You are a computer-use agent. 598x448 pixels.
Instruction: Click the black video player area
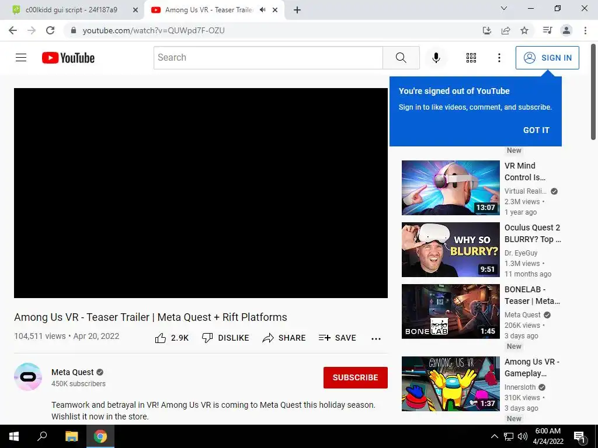[x=201, y=192]
